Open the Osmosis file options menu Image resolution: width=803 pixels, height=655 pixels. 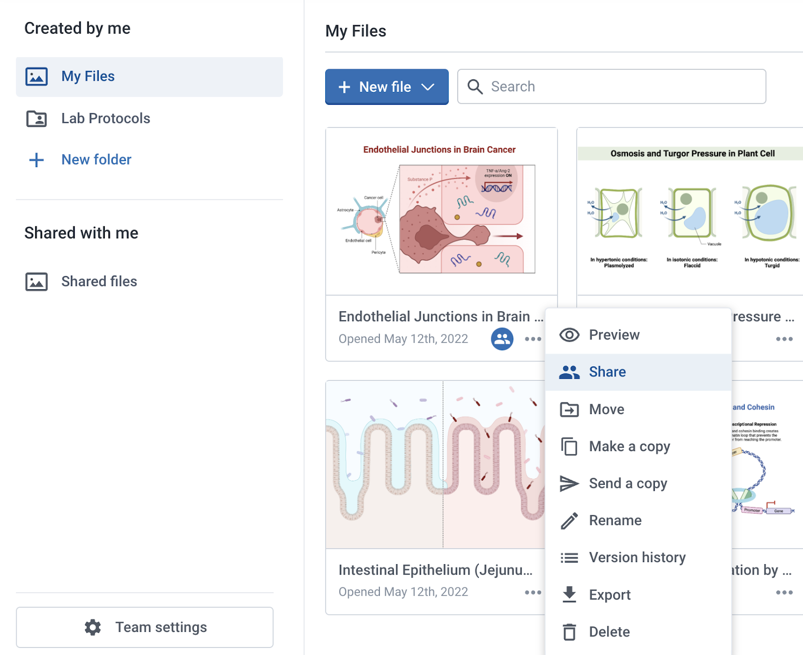point(781,339)
